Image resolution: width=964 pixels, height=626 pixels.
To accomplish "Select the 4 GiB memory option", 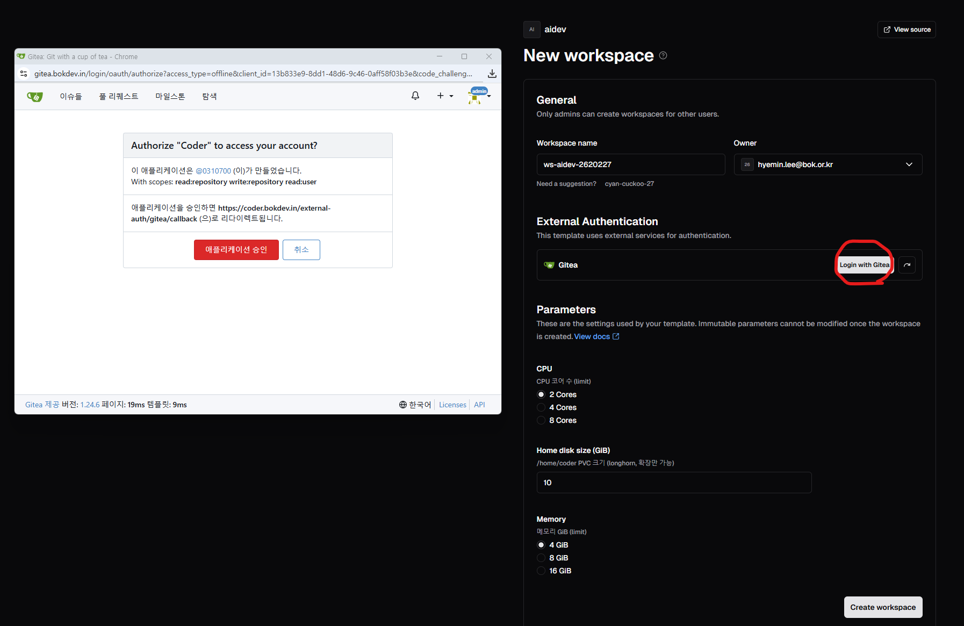I will (541, 545).
